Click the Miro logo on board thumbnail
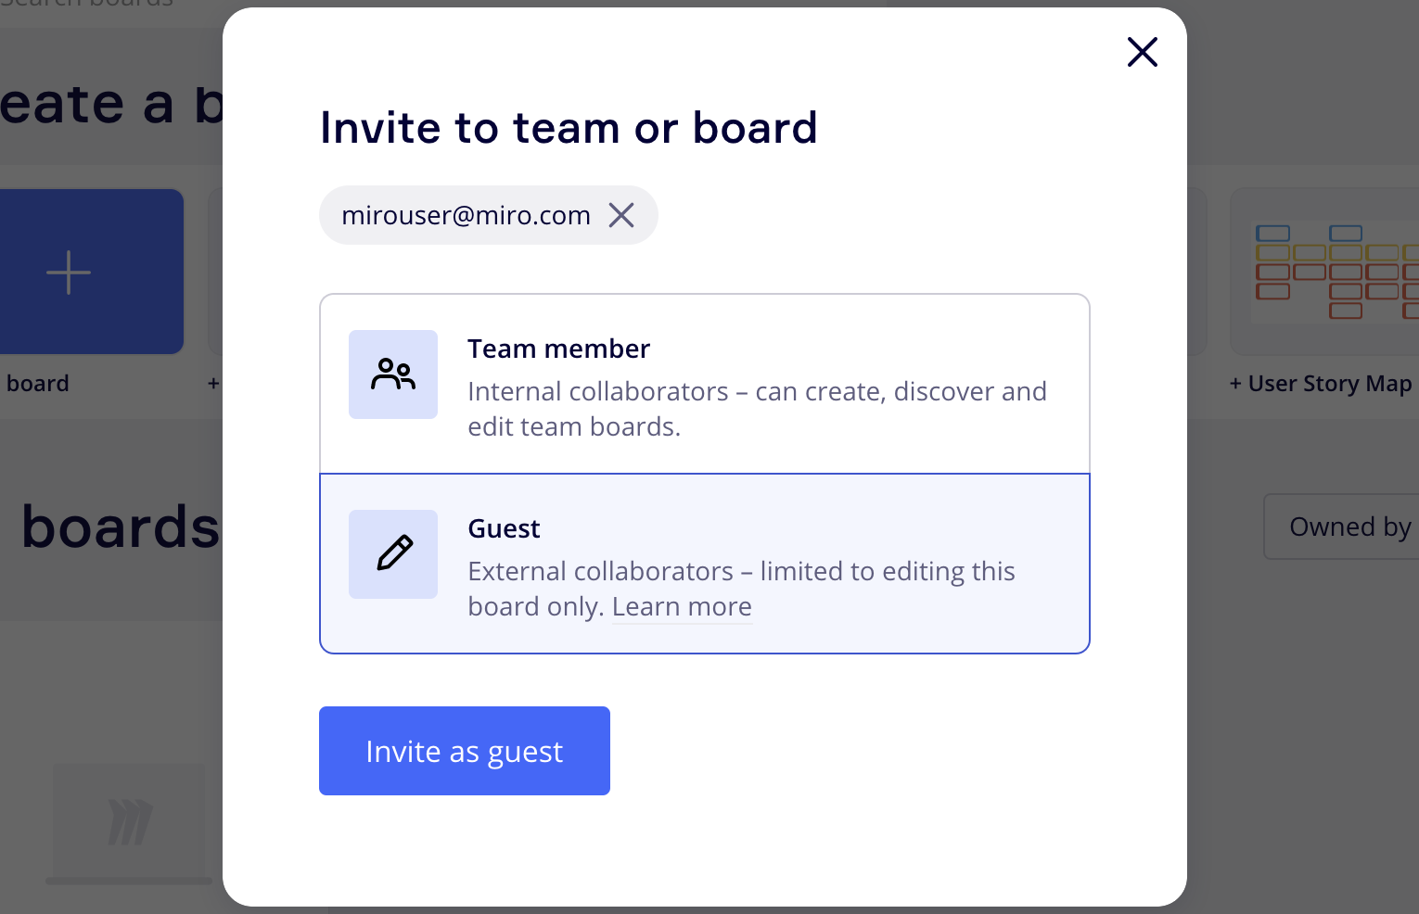This screenshot has height=914, width=1419. point(130,821)
